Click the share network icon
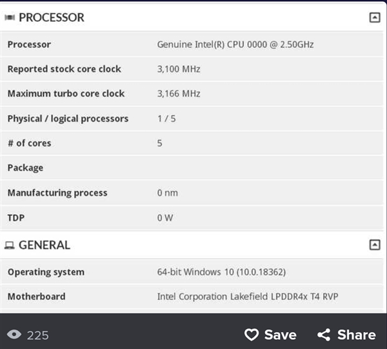Image resolution: width=387 pixels, height=349 pixels. [x=324, y=335]
